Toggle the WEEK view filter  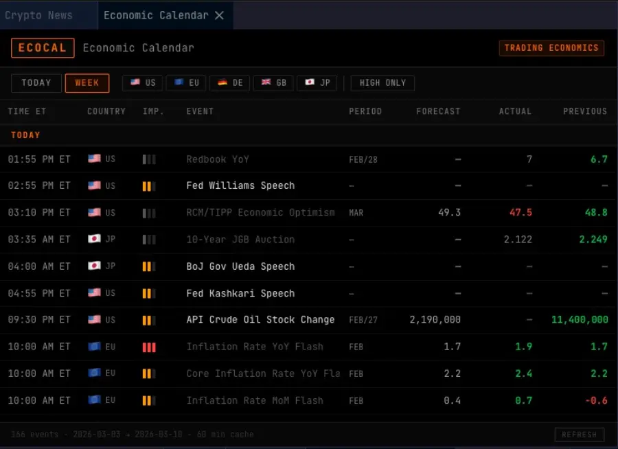(x=87, y=82)
